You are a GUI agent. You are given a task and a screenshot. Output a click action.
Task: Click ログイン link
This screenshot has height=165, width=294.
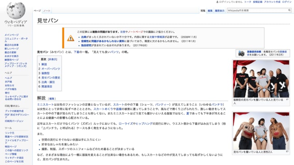[287, 2]
